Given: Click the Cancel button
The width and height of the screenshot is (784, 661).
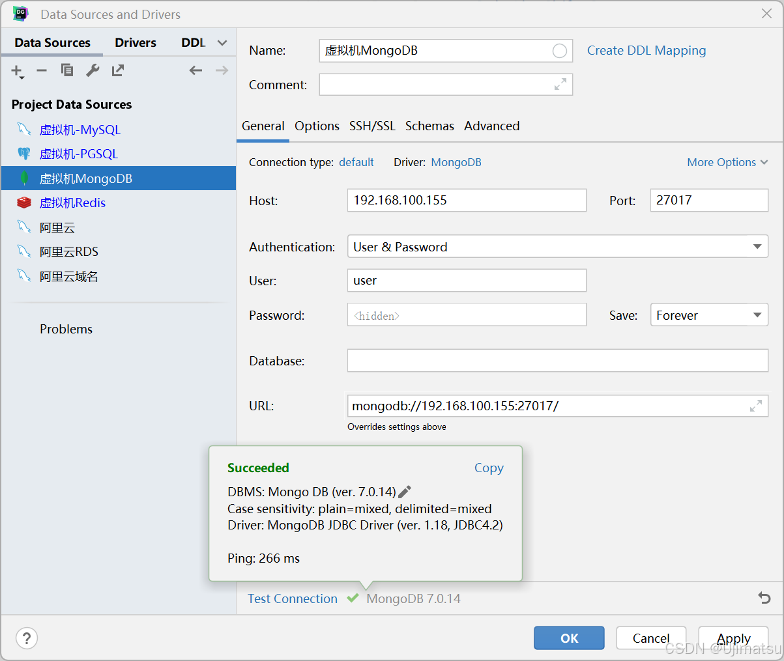Looking at the screenshot, I should point(651,638).
